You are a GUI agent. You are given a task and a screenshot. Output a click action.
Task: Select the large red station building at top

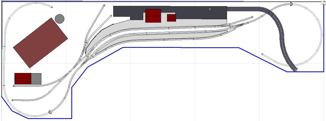tap(153, 16)
